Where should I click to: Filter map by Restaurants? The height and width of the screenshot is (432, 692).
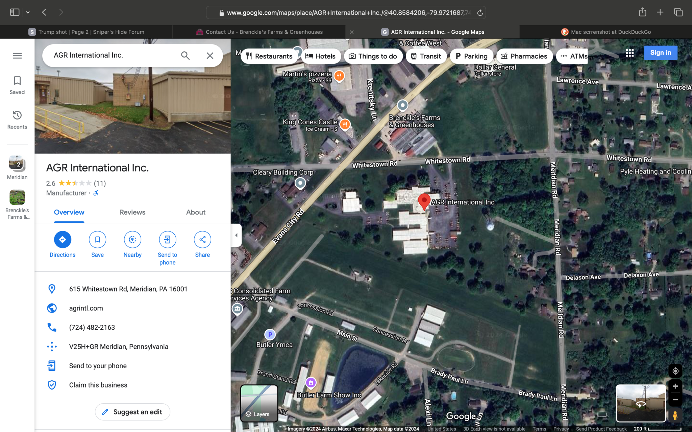click(269, 56)
